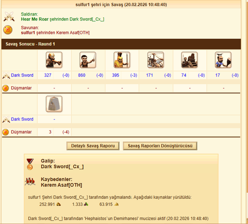Open defender sulfur1 city link
This screenshot has height=224, width=248.
[28, 32]
